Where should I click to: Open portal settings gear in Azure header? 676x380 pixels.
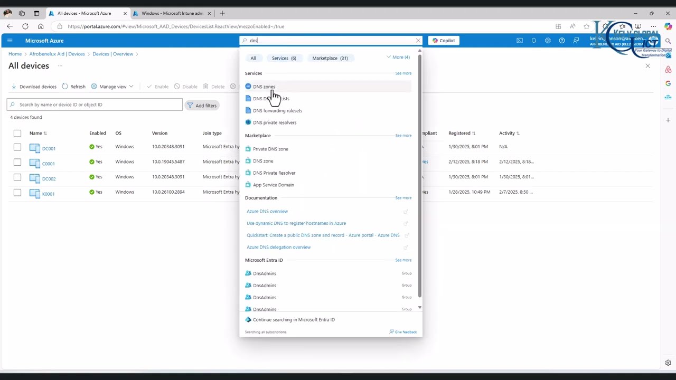548,41
